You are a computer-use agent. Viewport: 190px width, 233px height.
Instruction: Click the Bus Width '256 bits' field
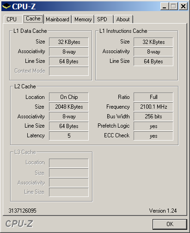click(153, 116)
